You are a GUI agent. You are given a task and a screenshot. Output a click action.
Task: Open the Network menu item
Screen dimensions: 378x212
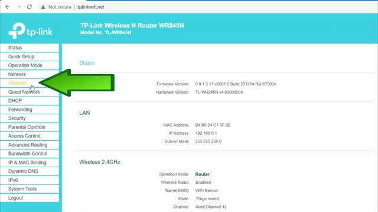pos(30,74)
